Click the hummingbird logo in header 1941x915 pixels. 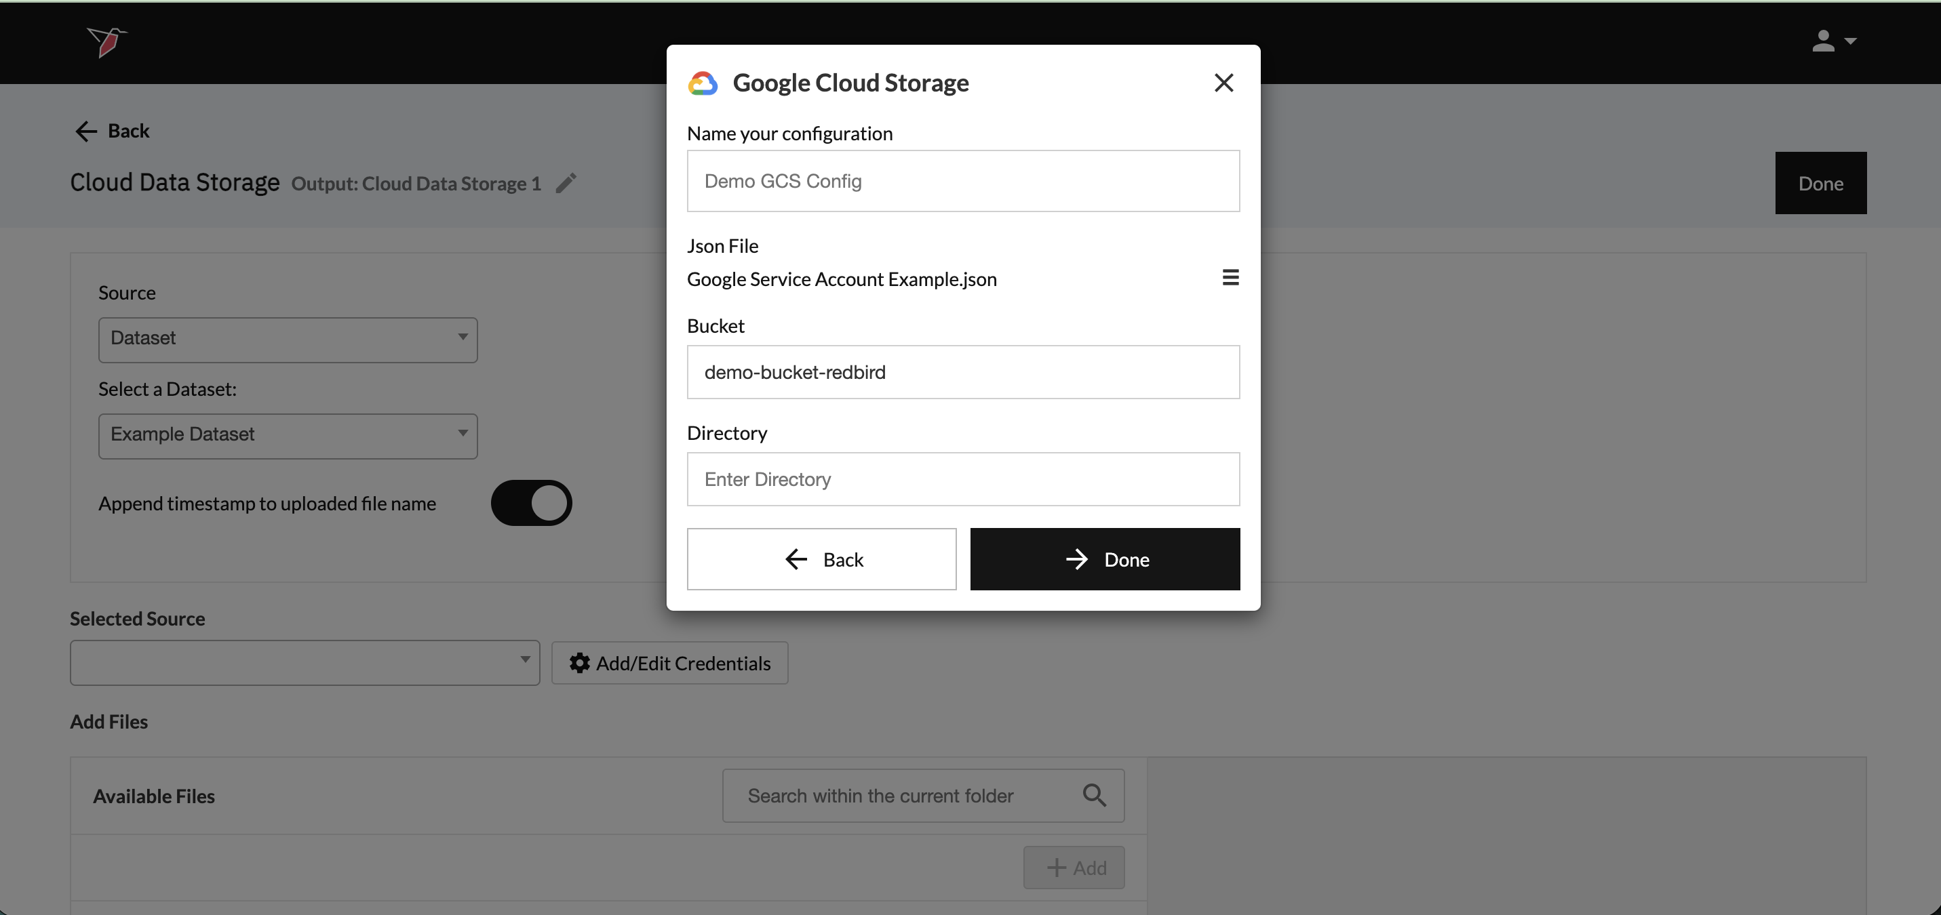[106, 41]
